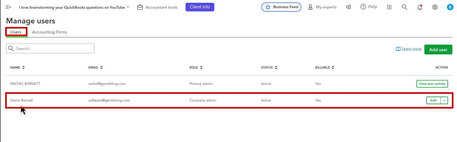
Task: Collapse the left navigation menu icon
Action: point(8,7)
